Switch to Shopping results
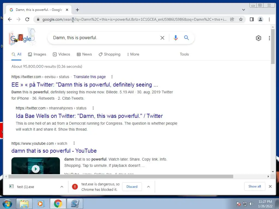This screenshot has width=279, height=209. click(x=110, y=54)
